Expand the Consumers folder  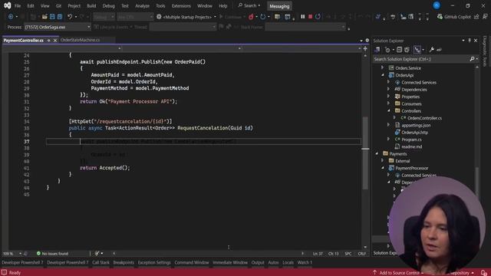389,103
